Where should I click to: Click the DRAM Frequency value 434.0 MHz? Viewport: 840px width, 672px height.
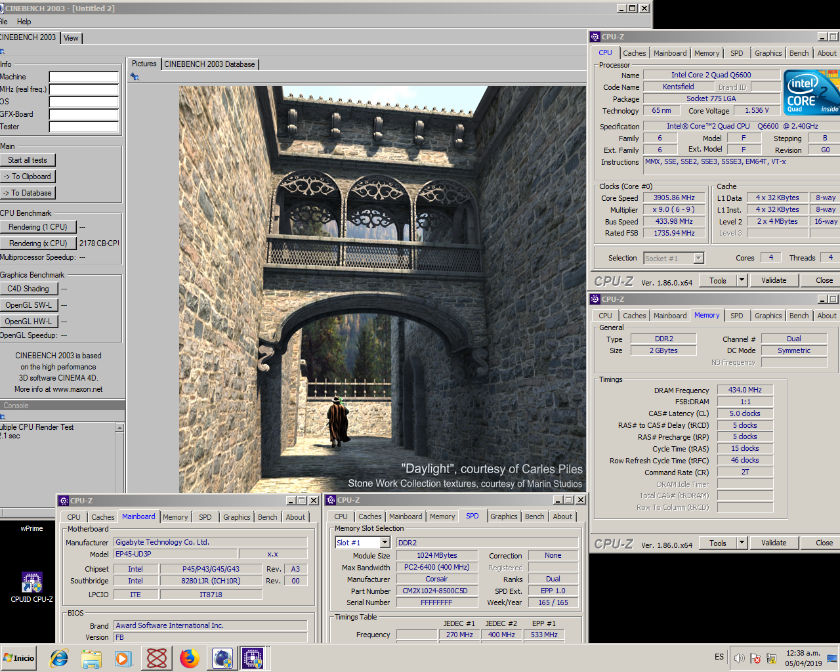tap(745, 390)
